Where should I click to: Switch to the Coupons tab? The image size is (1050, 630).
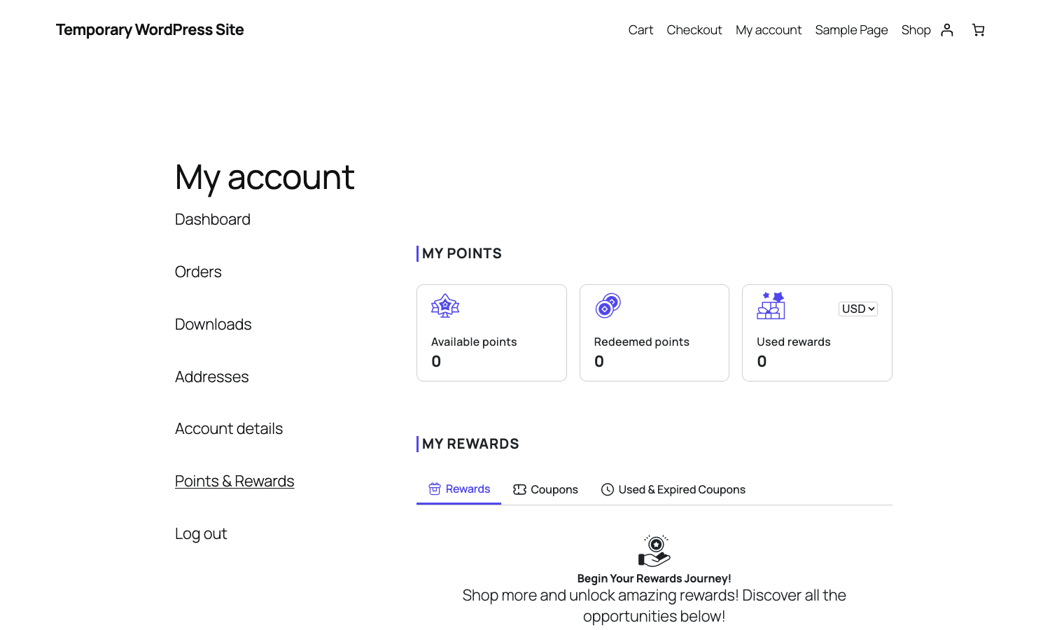(x=545, y=489)
